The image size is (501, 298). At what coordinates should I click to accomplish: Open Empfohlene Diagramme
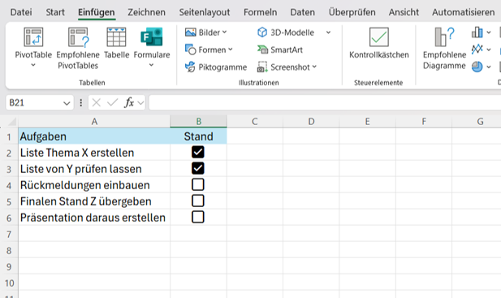coord(444,48)
